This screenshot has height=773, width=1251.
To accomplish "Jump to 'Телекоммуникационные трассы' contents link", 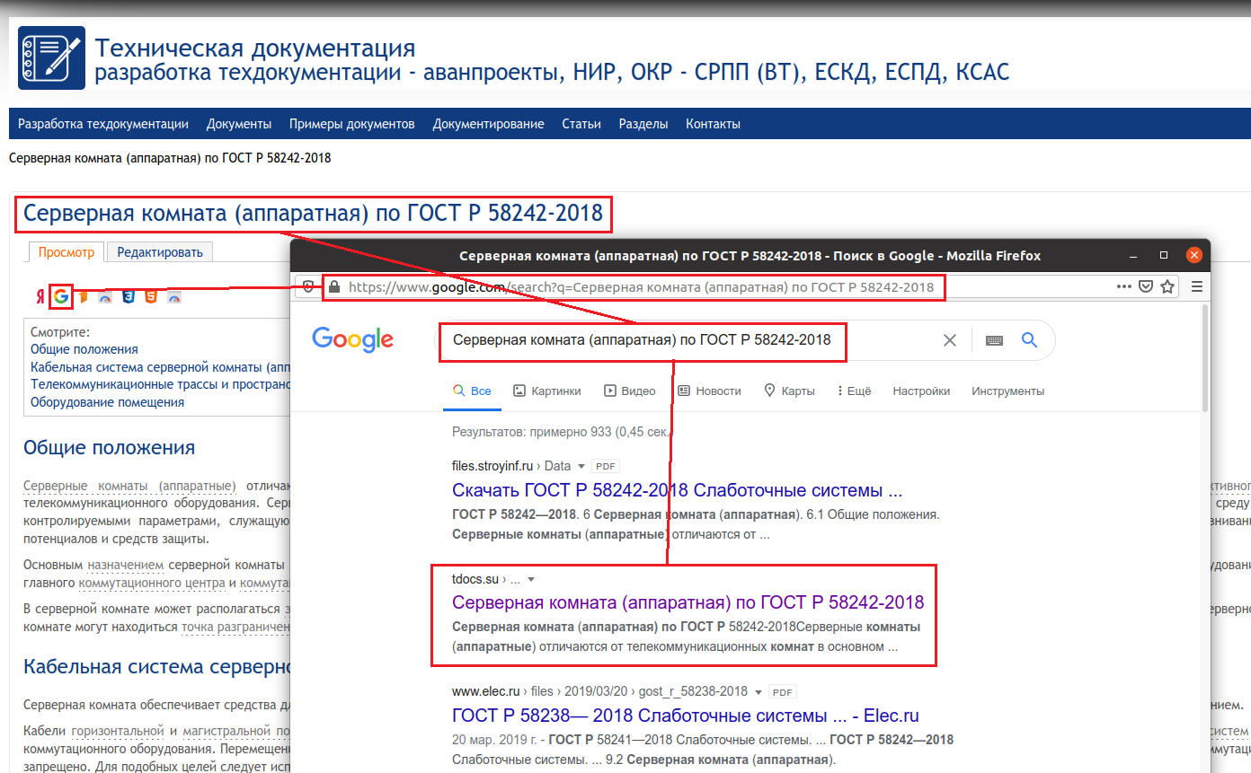I will [x=160, y=384].
